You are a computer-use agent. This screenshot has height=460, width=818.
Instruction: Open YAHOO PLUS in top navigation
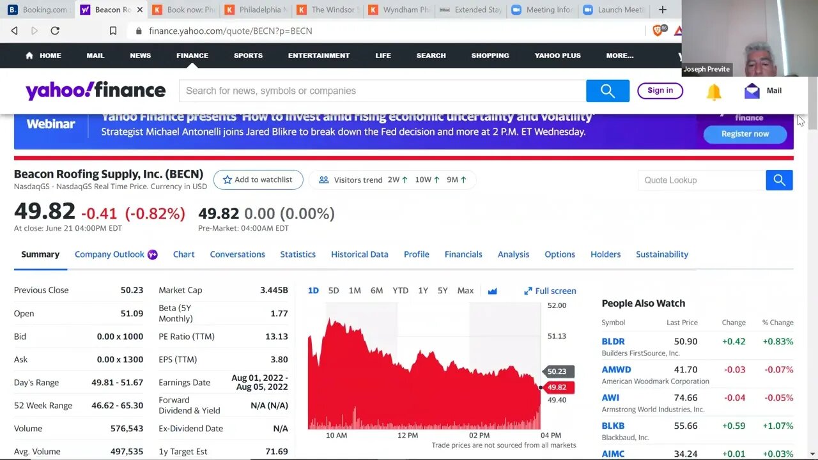[x=558, y=56]
